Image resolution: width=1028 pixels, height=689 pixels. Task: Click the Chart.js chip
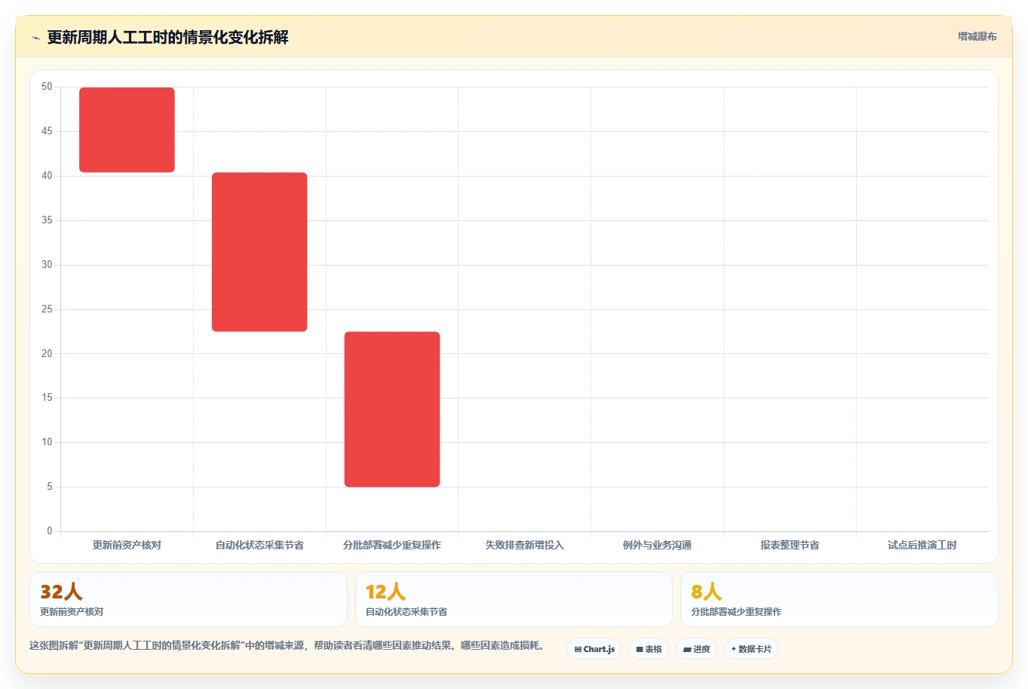(594, 649)
